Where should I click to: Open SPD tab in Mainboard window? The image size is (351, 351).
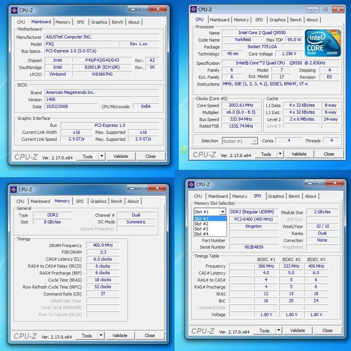81,22
